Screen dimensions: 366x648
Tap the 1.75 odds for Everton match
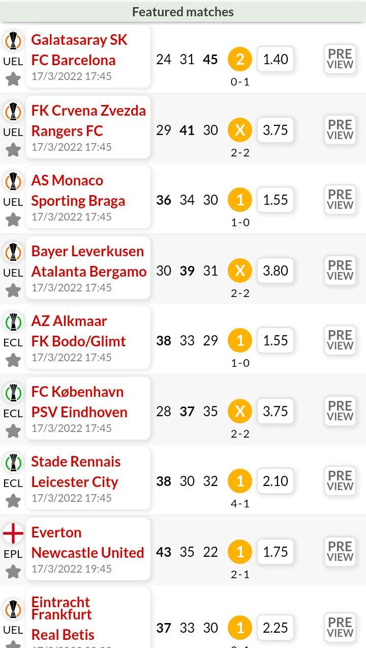click(x=276, y=552)
